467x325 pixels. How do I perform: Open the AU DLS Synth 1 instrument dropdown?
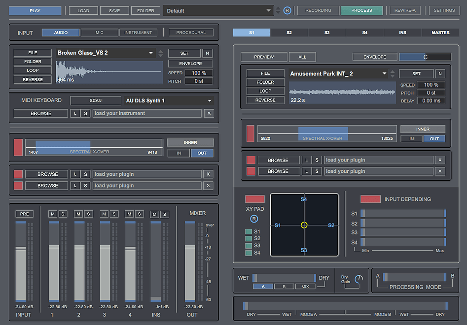[x=169, y=100]
